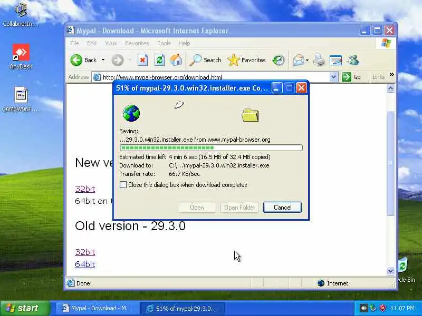Open the Messenger people icon
Screen dimensions: 422x316
tap(353, 60)
